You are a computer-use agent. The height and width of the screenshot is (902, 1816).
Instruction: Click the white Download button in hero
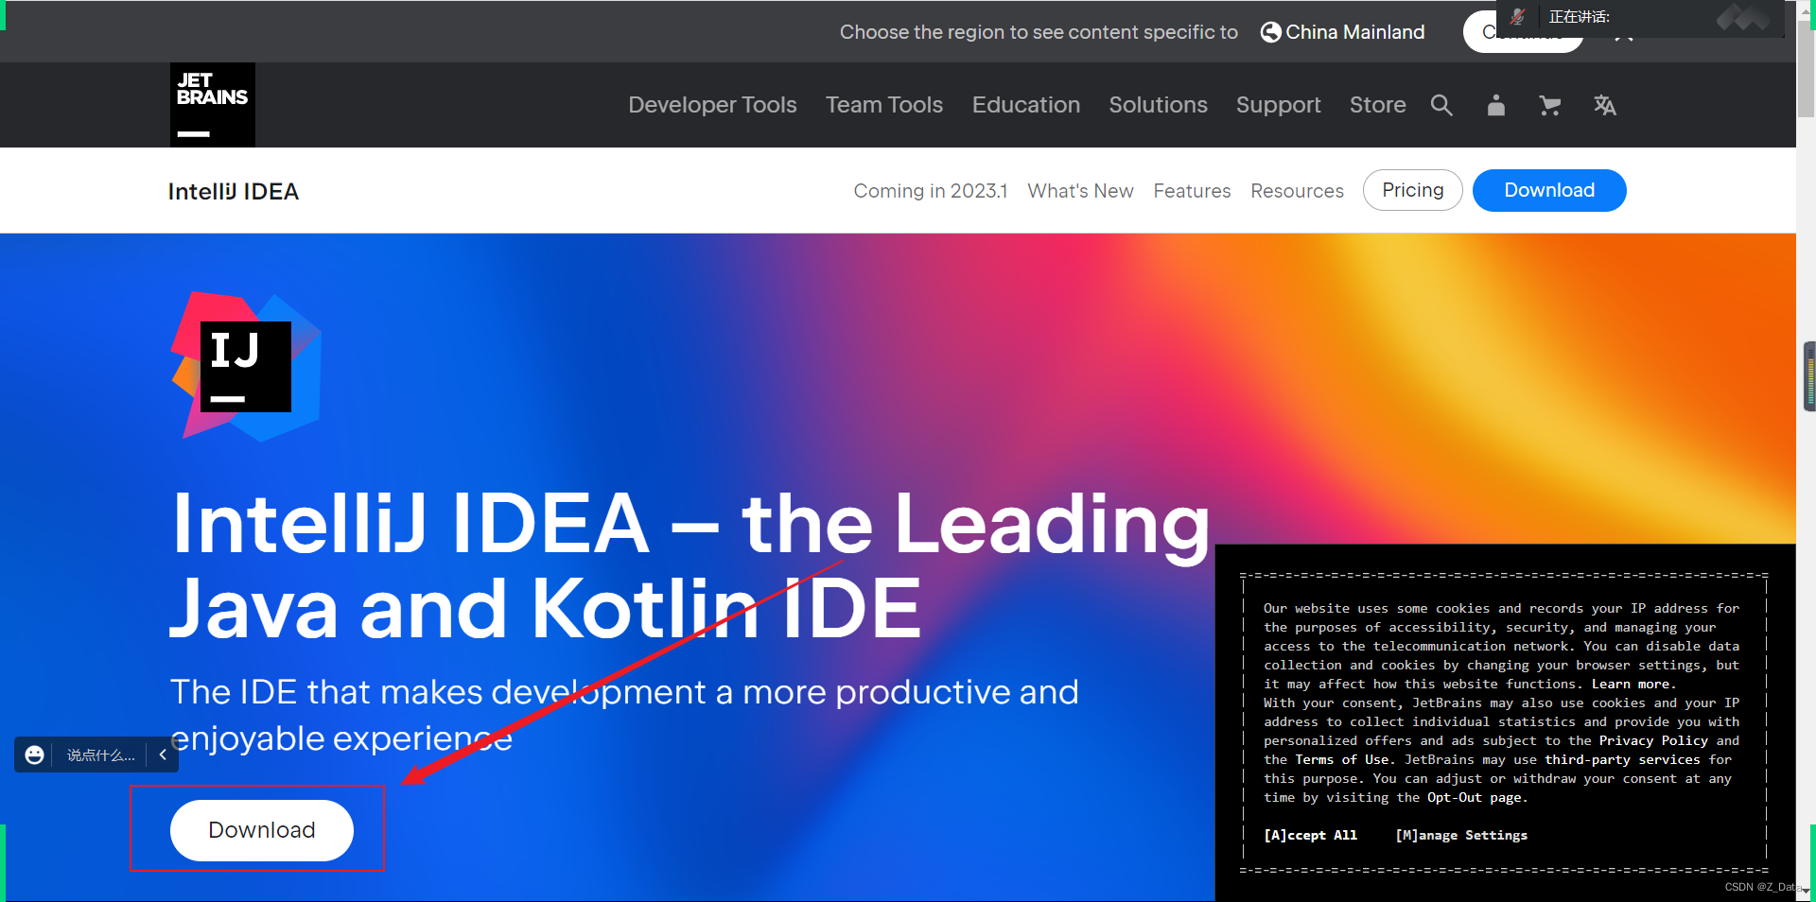pyautogui.click(x=262, y=830)
